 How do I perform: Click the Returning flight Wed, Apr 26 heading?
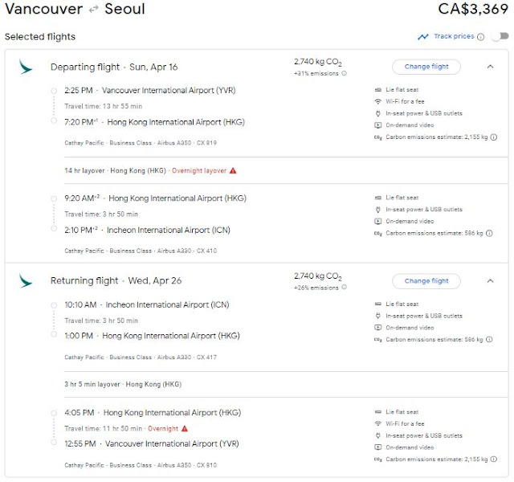point(116,281)
